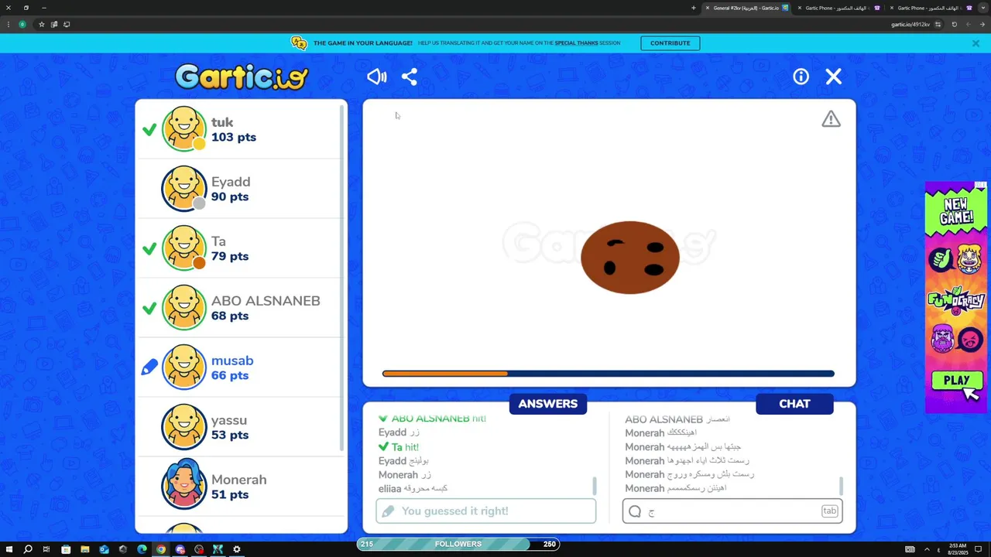The image size is (991, 557).
Task: Click the share icon next to the speaker
Action: point(410,77)
